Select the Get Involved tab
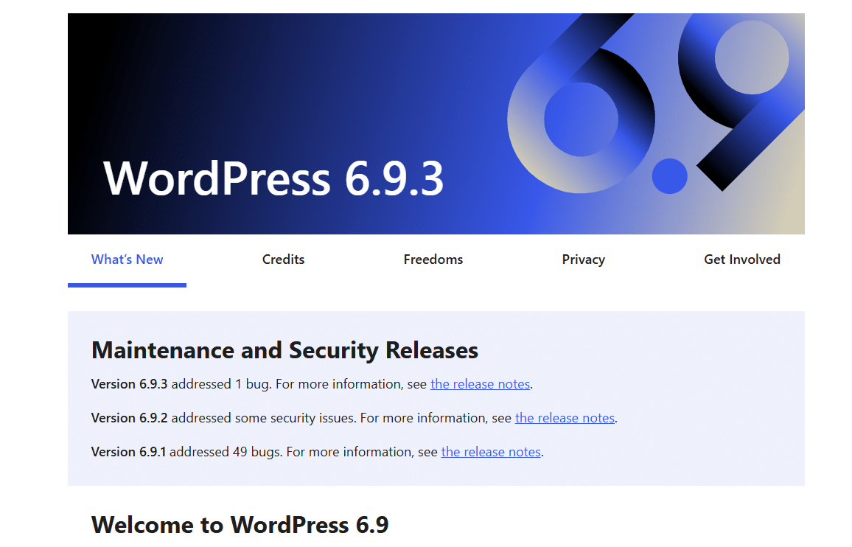Viewport: 852px width, 547px height. click(x=742, y=259)
